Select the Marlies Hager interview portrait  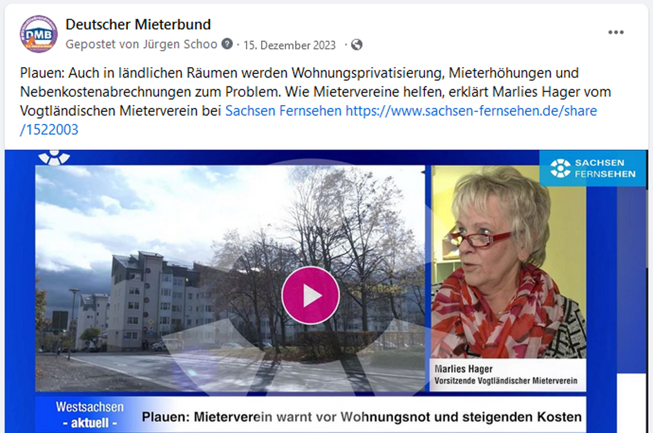[x=508, y=261]
